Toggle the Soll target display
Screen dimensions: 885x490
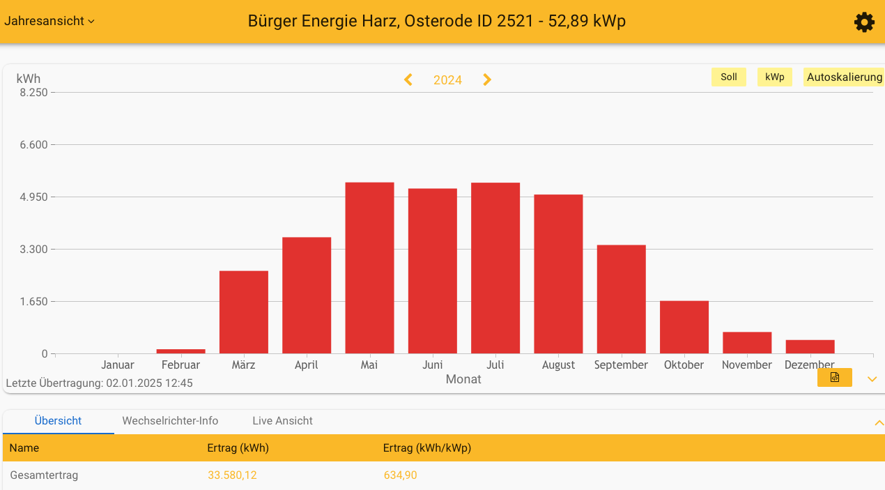pyautogui.click(x=728, y=77)
